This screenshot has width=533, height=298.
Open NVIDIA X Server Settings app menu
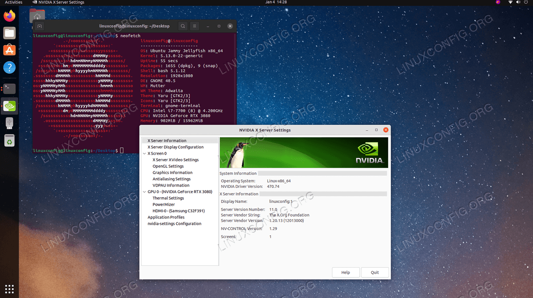[58, 2]
